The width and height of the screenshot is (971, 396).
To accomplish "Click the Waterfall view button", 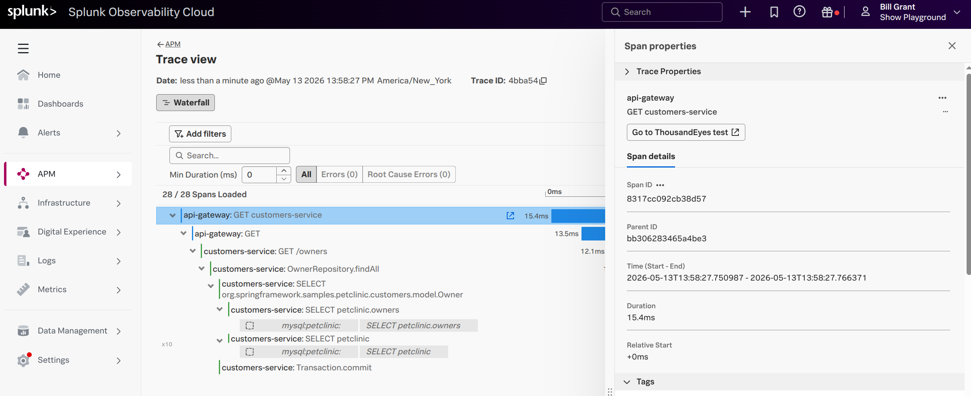I will tap(186, 103).
